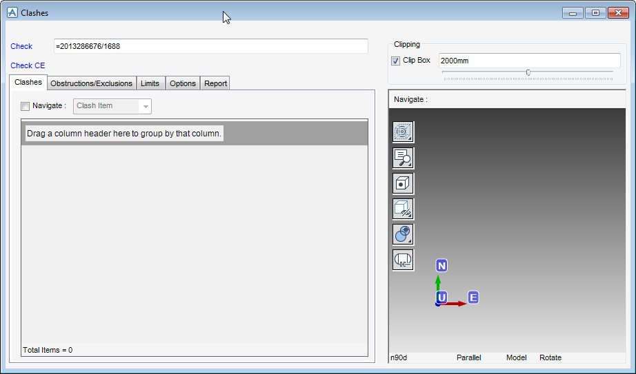
Task: Click the Check link
Action: [x=21, y=46]
